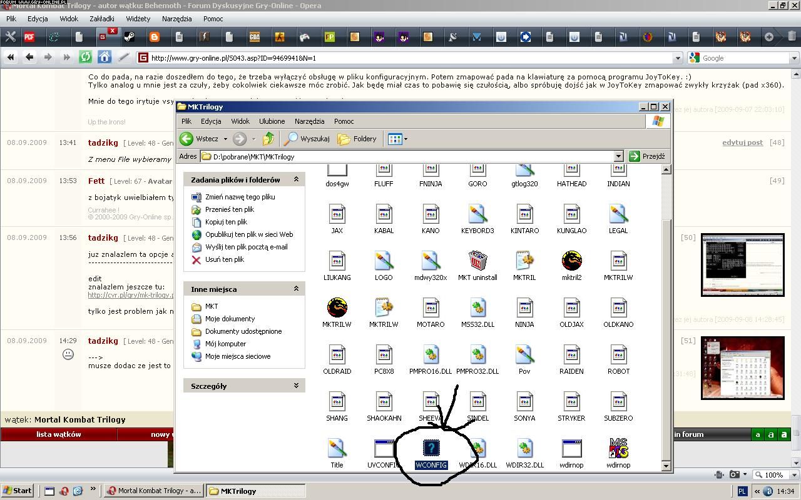Expand the Szczegóły panel
This screenshot has height=500, width=801.
point(296,386)
